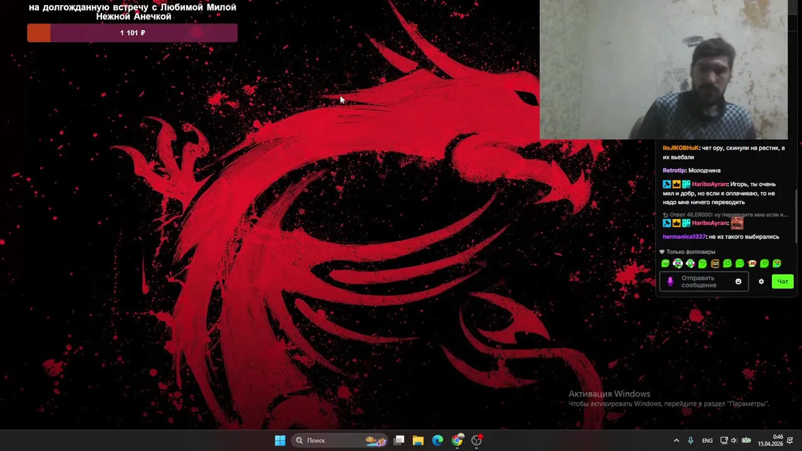Open hermanica1337's username in chat
The image size is (802, 451).
click(x=684, y=237)
